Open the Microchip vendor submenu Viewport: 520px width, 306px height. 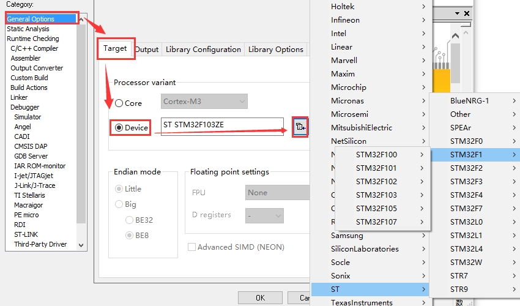point(370,88)
